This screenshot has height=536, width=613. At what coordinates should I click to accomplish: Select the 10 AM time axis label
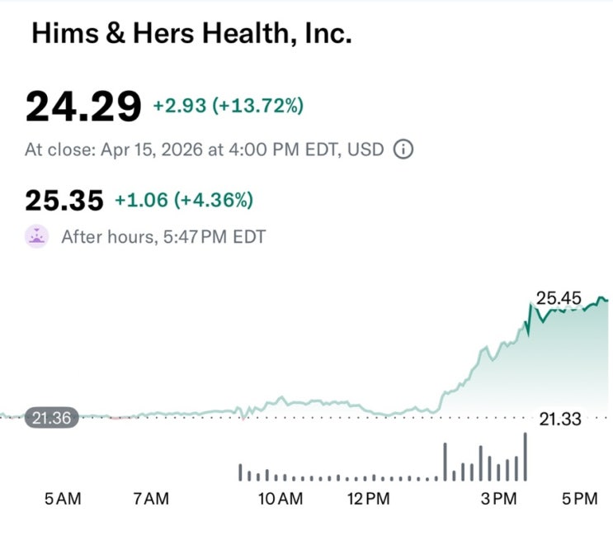pyautogui.click(x=281, y=499)
